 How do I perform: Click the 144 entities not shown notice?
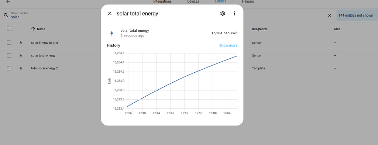(x=356, y=15)
